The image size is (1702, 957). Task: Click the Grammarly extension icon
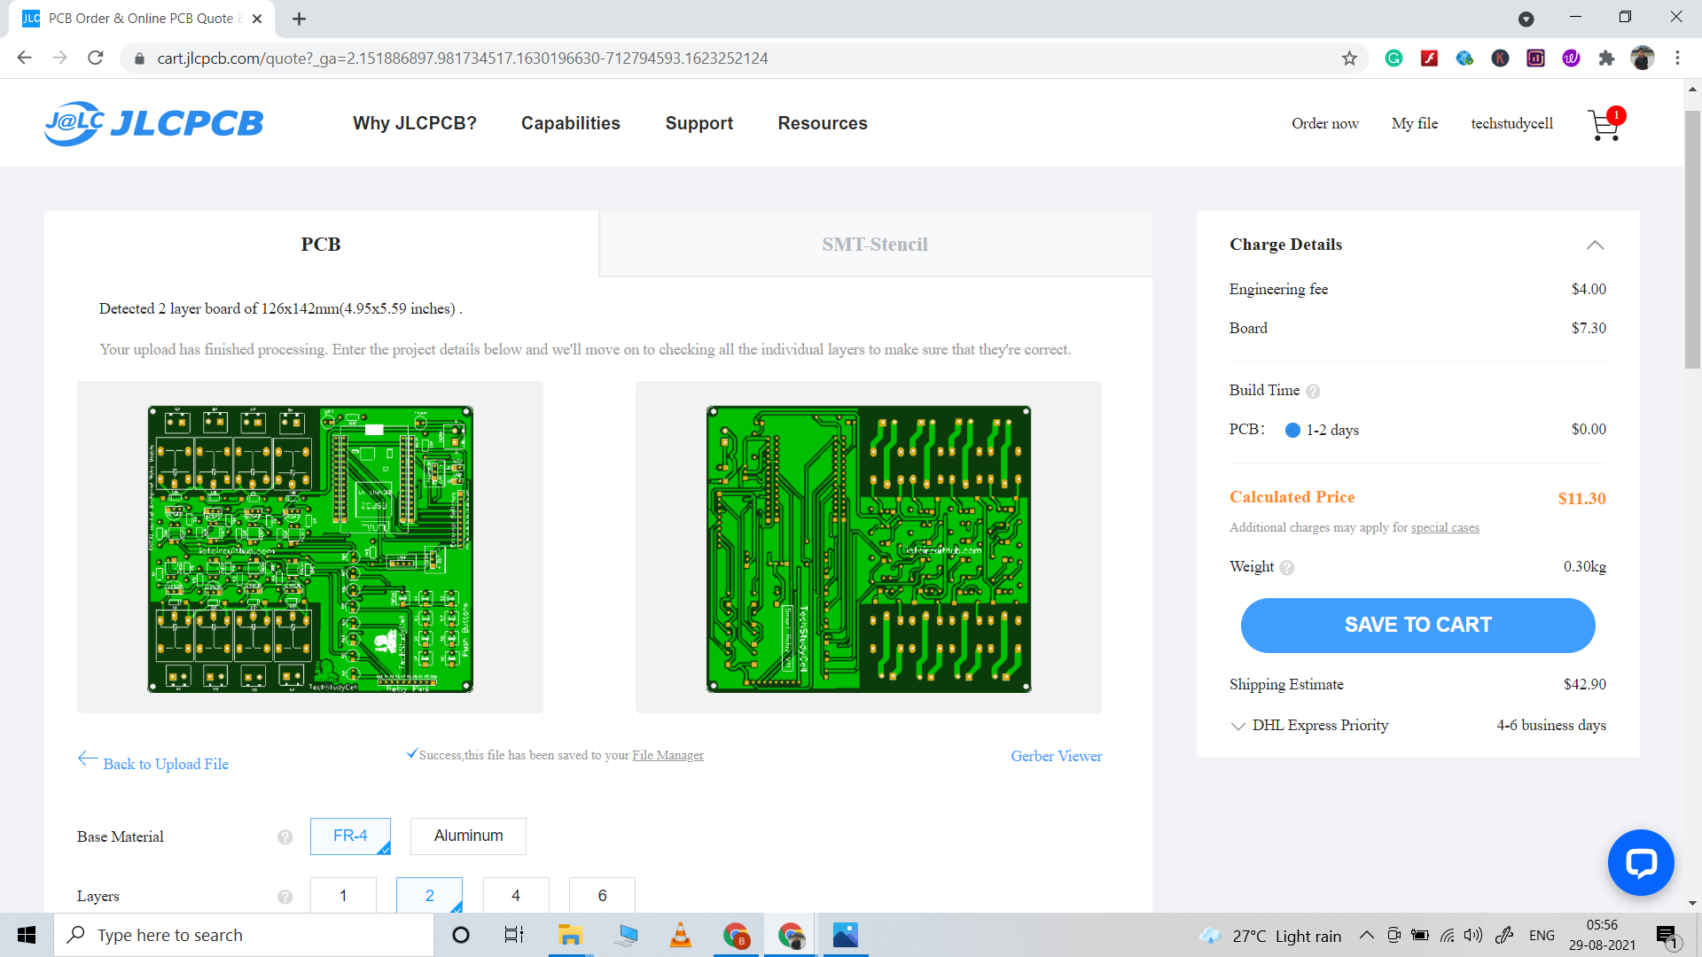[x=1394, y=58]
